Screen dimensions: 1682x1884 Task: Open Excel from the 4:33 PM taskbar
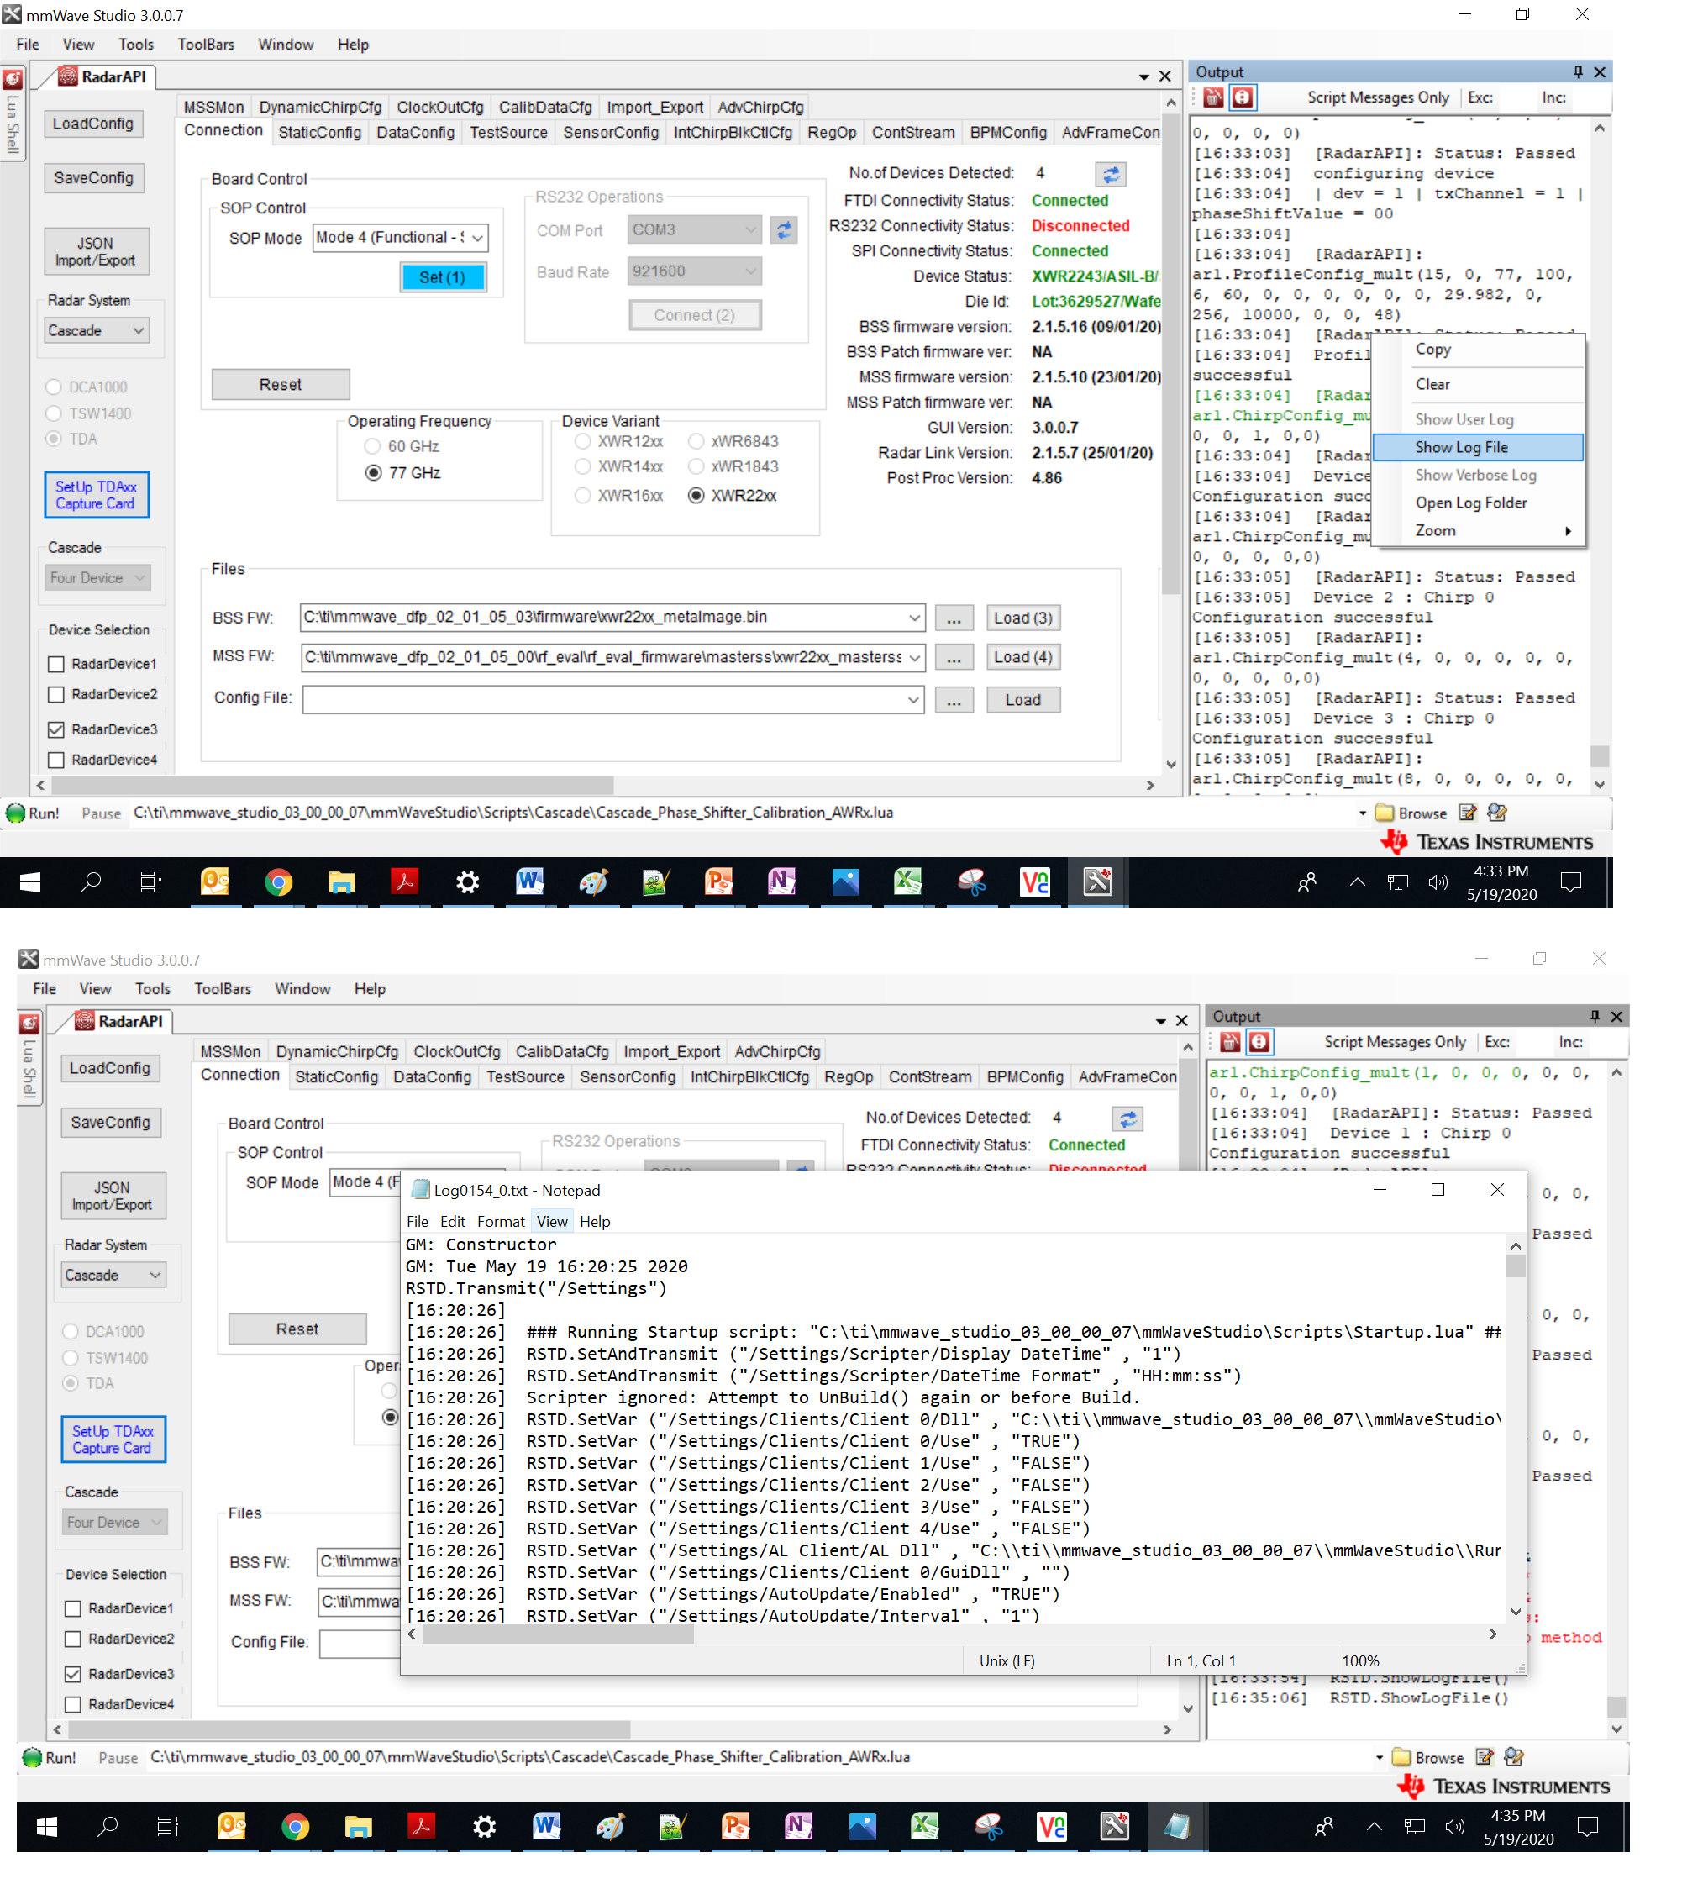click(x=907, y=881)
